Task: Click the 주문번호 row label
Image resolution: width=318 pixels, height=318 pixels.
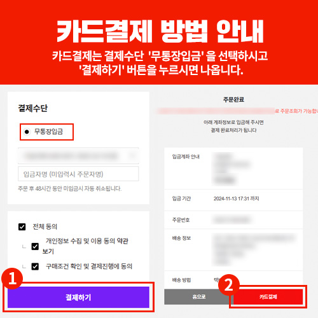Action: pos(181,220)
